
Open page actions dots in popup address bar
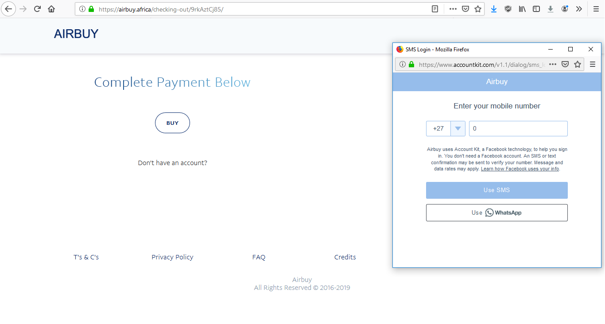coord(552,65)
